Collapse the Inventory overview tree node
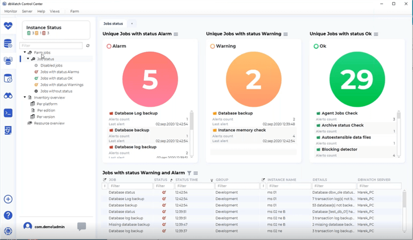This screenshot has height=240, width=413. pyautogui.click(x=25, y=97)
